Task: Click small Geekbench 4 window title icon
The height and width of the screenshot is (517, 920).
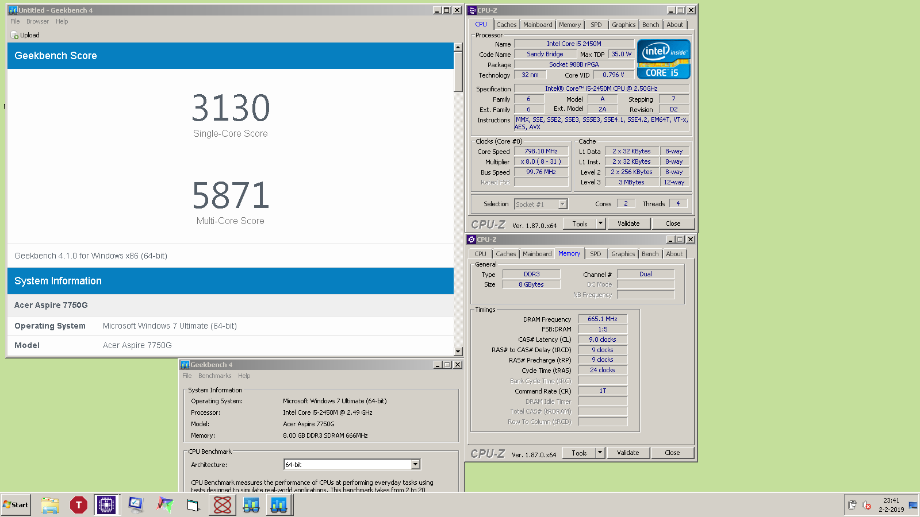Action: point(185,364)
